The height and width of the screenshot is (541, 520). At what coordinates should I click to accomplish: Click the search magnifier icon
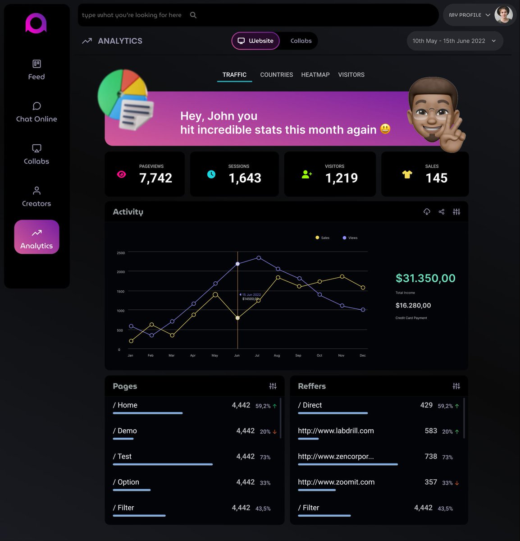point(193,15)
